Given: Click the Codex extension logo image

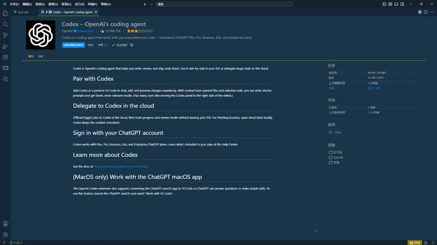Looking at the screenshot, I should [41, 35].
